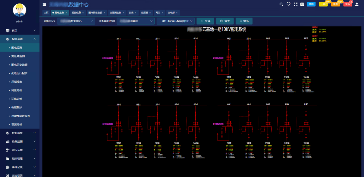Click the admin avatar image
The width and height of the screenshot is (364, 177).
pyautogui.click(x=20, y=10)
